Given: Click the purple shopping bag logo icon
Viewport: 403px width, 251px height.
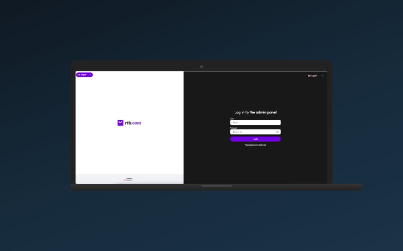Looking at the screenshot, I should pos(120,122).
